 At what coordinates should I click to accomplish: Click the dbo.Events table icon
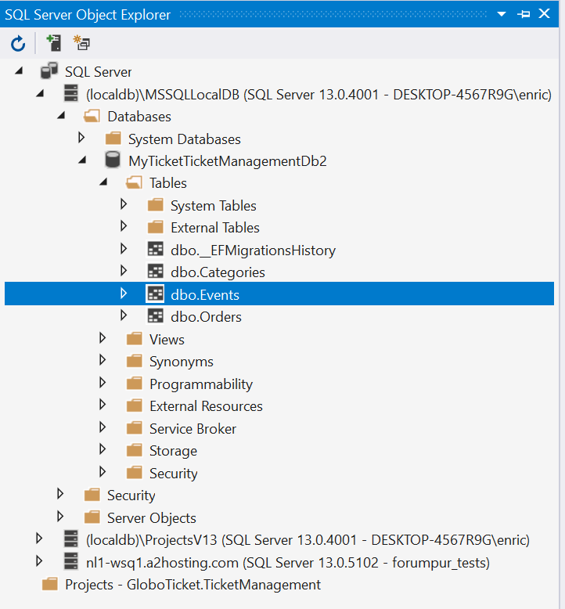[x=155, y=294]
